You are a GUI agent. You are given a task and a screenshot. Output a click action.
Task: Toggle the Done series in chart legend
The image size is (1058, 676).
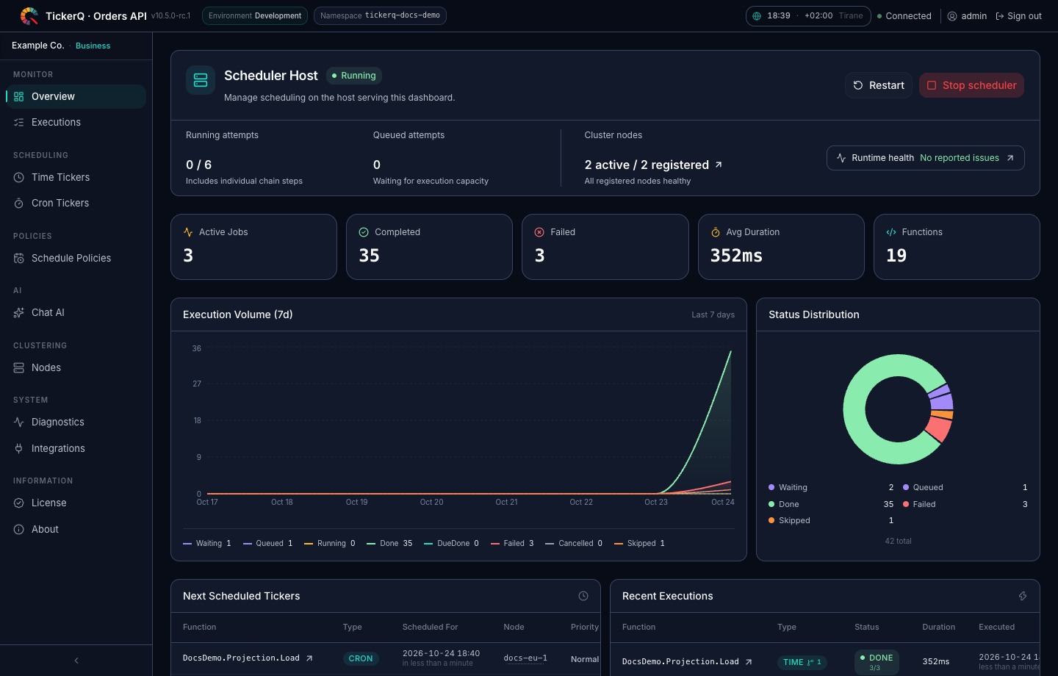(x=389, y=544)
